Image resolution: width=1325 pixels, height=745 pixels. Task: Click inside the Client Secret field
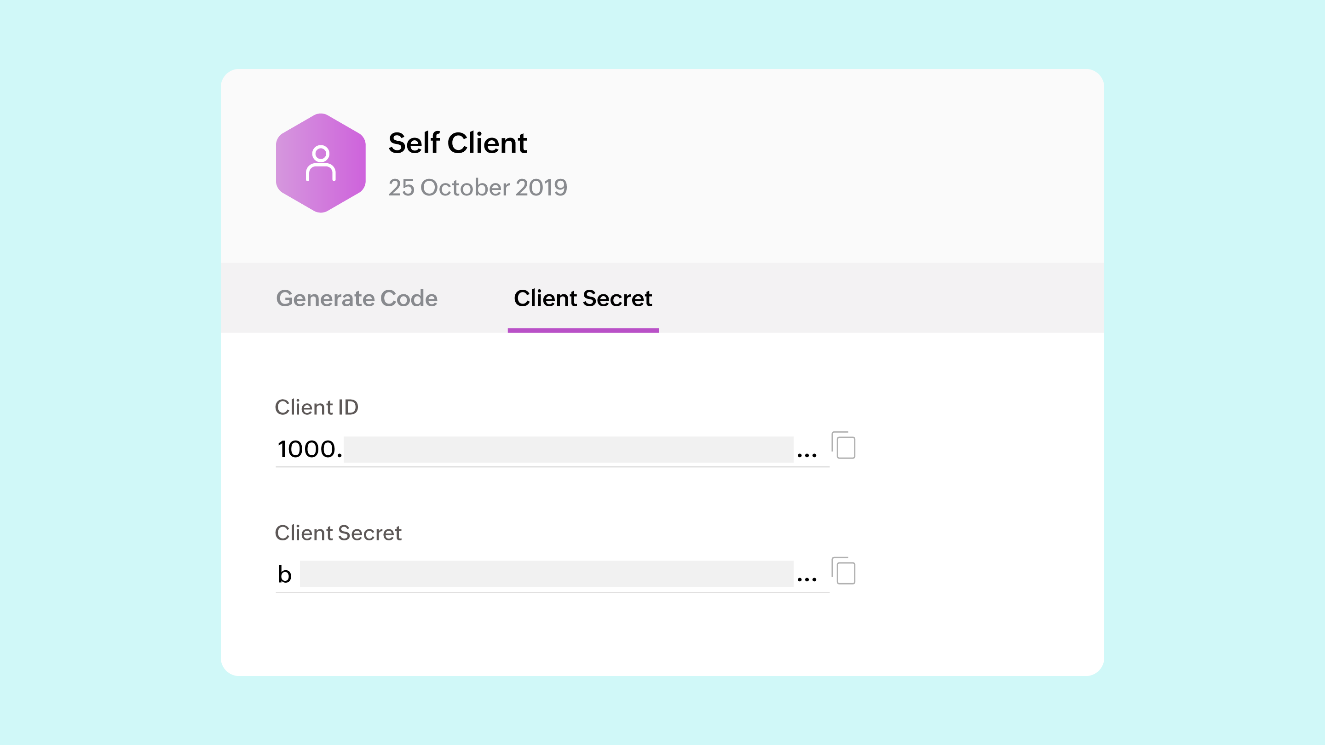553,574
